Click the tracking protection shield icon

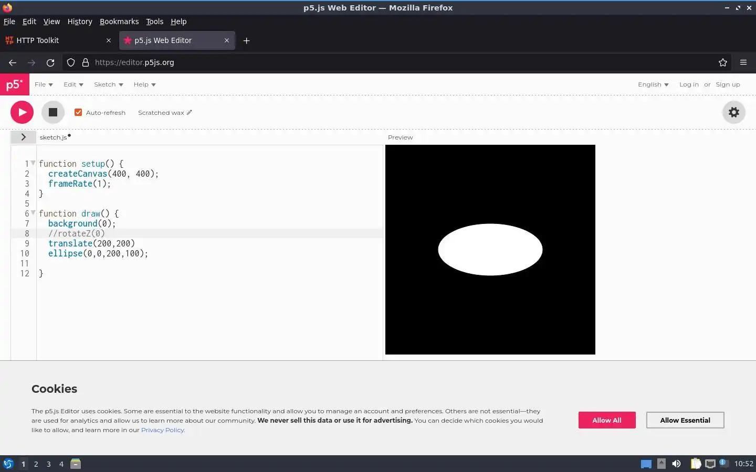tap(71, 62)
